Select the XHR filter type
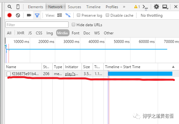 tap(21, 33)
